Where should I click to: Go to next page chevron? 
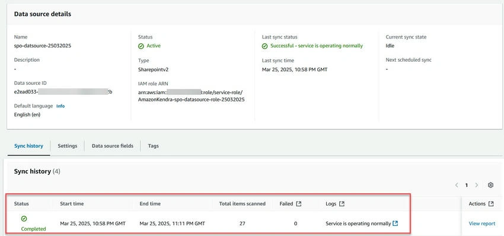[x=477, y=185]
